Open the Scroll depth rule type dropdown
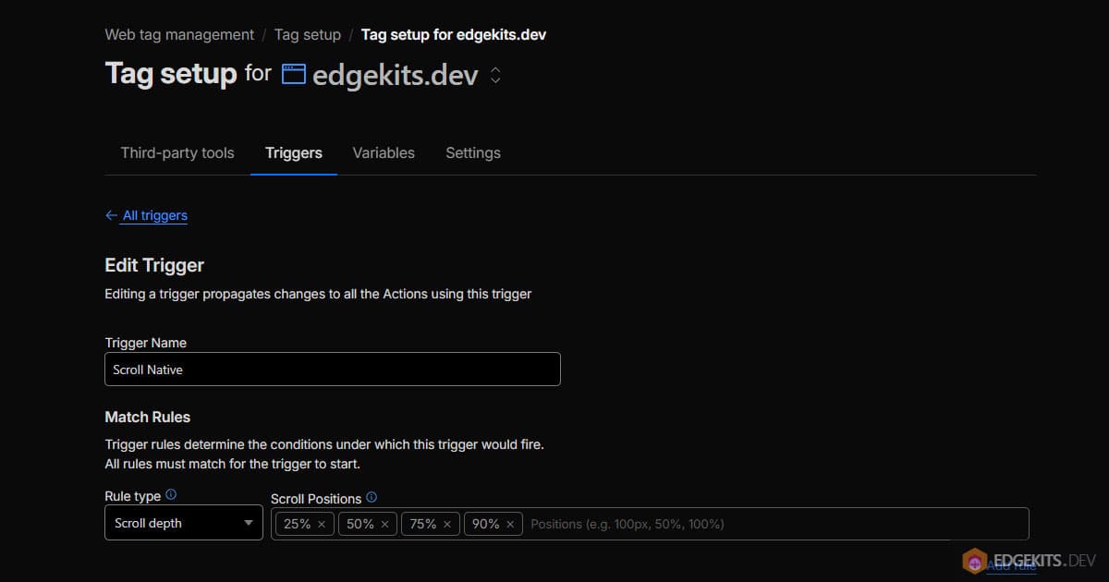The image size is (1109, 582). tap(184, 523)
